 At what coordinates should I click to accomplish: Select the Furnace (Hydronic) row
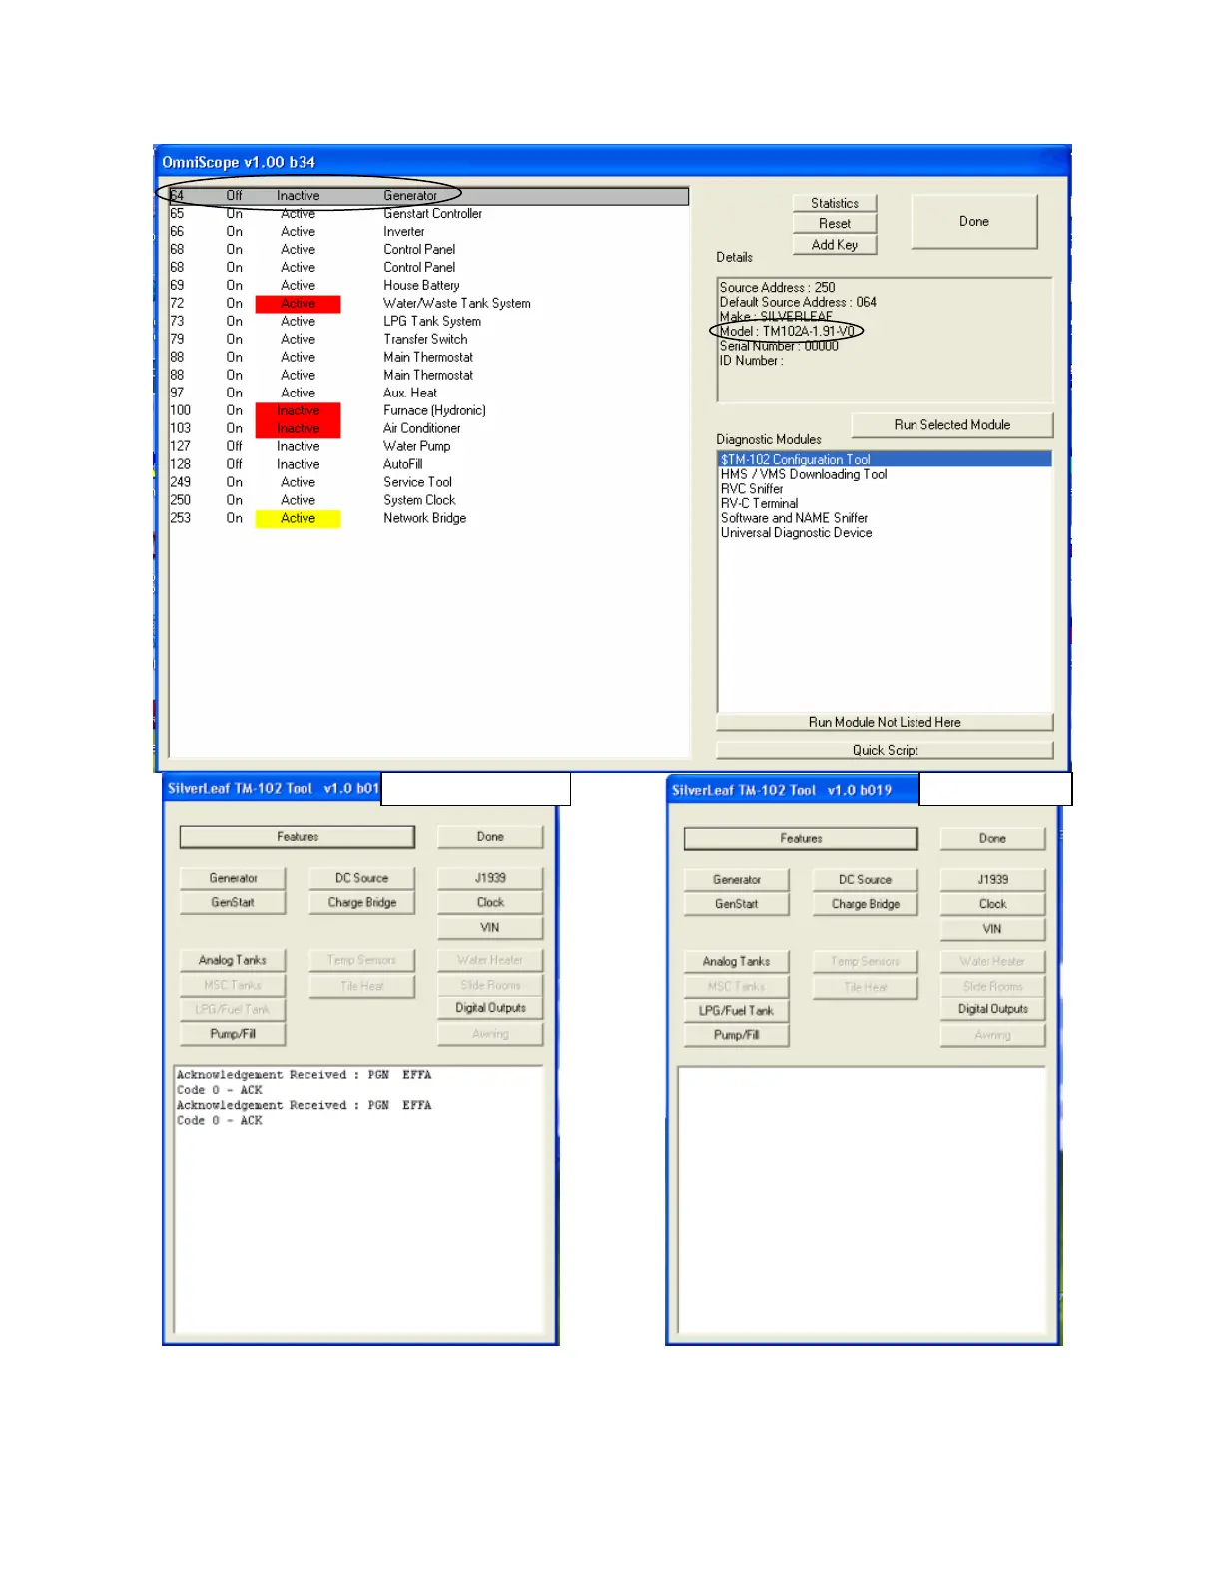click(429, 411)
